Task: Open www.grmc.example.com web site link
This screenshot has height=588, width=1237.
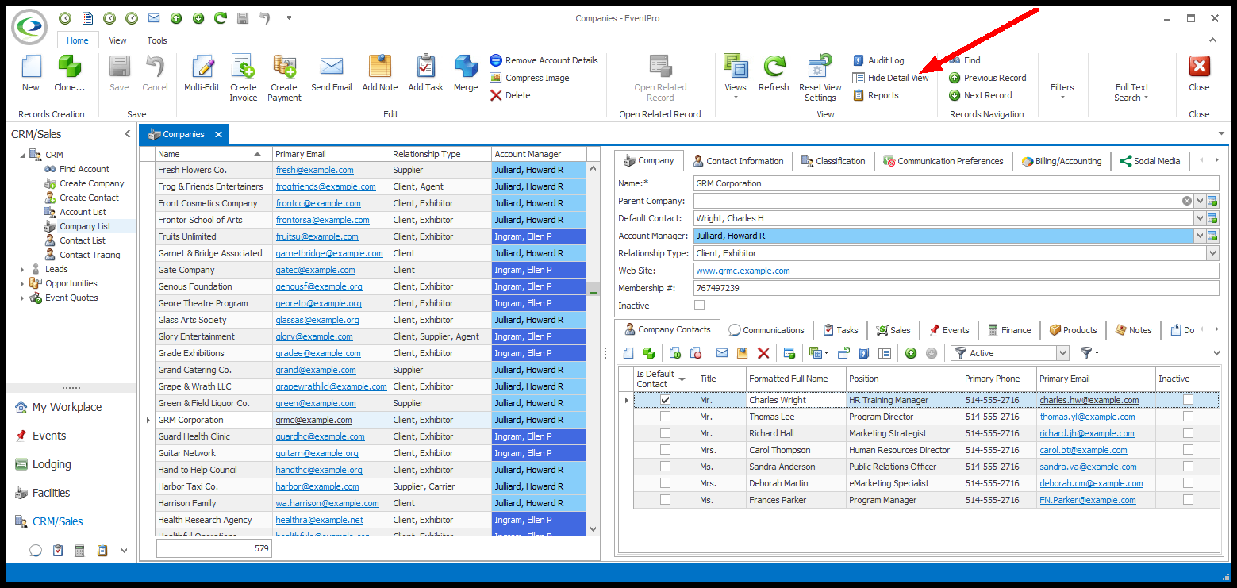Action: coord(743,271)
